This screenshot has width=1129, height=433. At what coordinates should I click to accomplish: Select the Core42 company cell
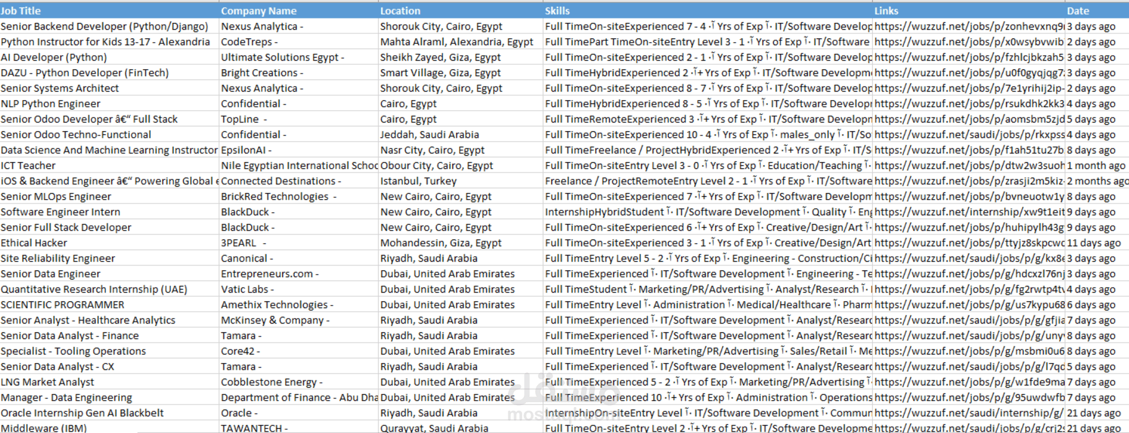pyautogui.click(x=299, y=351)
